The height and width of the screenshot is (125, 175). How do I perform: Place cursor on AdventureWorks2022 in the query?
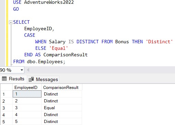pos(49,2)
